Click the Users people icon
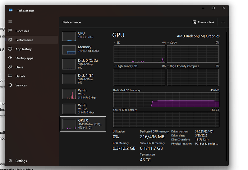Image resolution: width=248 pixels, height=170 pixels. coord(10,67)
